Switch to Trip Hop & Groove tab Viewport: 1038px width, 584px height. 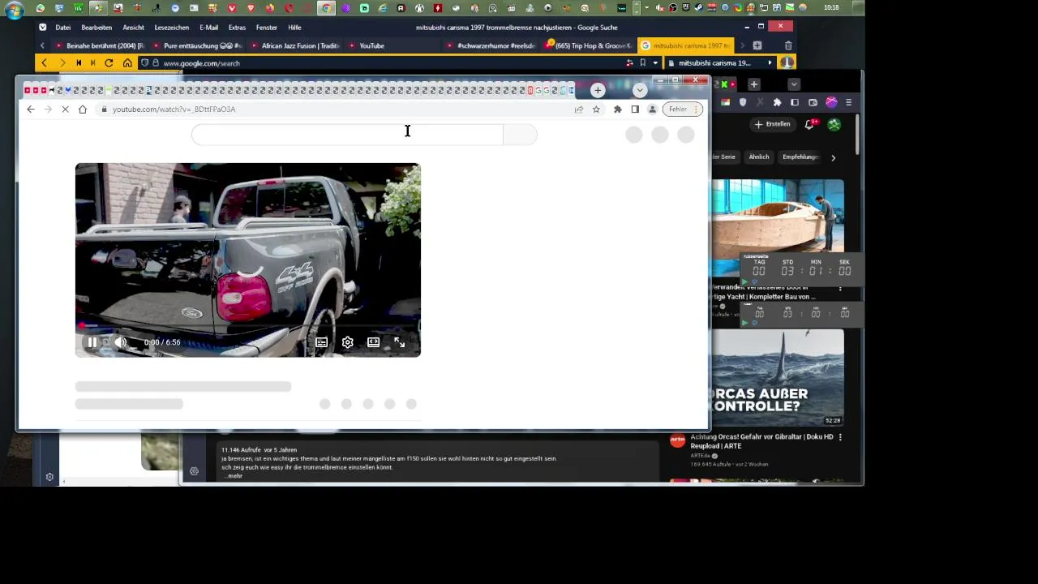[587, 45]
